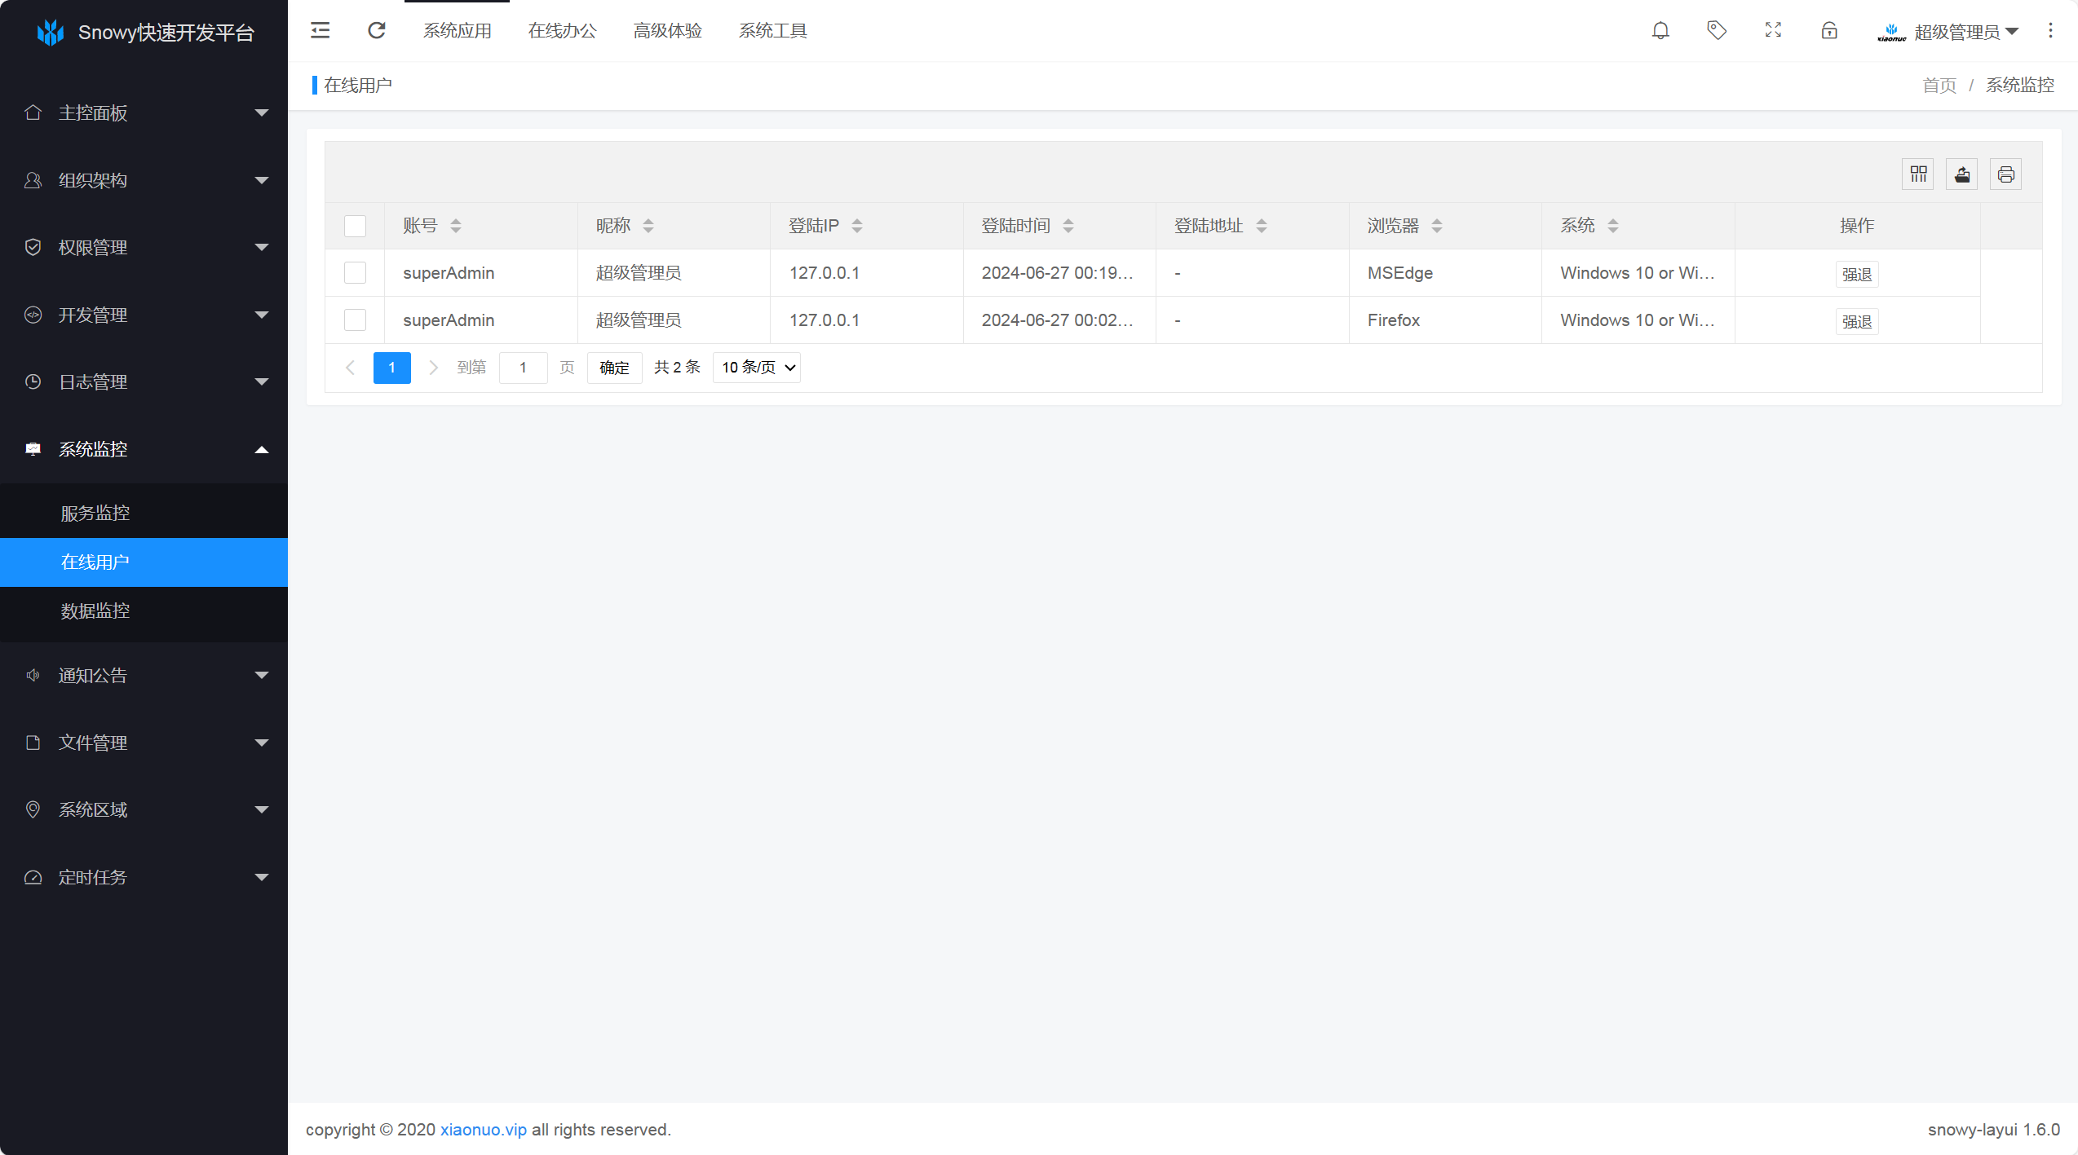2078x1155 pixels.
Task: Open the column filter grid icon
Action: (x=1918, y=174)
